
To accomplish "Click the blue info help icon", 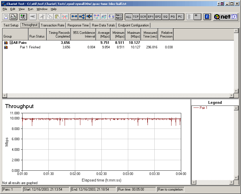I will [207, 17].
